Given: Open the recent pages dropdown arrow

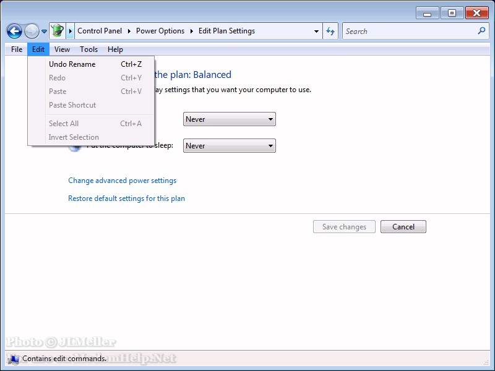Looking at the screenshot, I should pos(45,32).
